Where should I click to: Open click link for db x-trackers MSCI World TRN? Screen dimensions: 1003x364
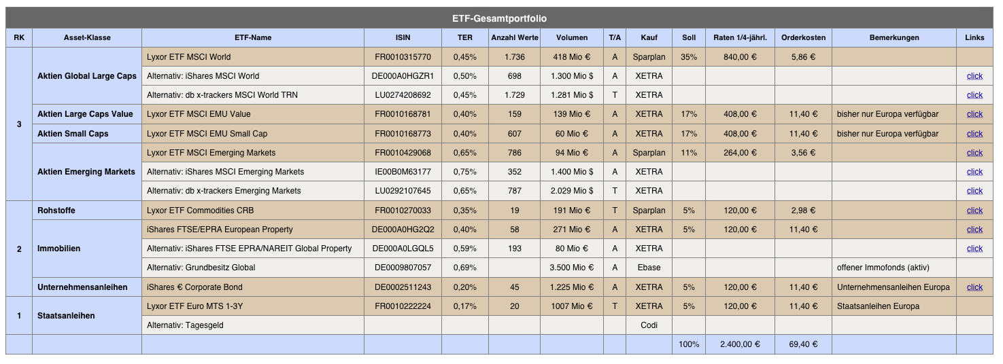click(974, 95)
